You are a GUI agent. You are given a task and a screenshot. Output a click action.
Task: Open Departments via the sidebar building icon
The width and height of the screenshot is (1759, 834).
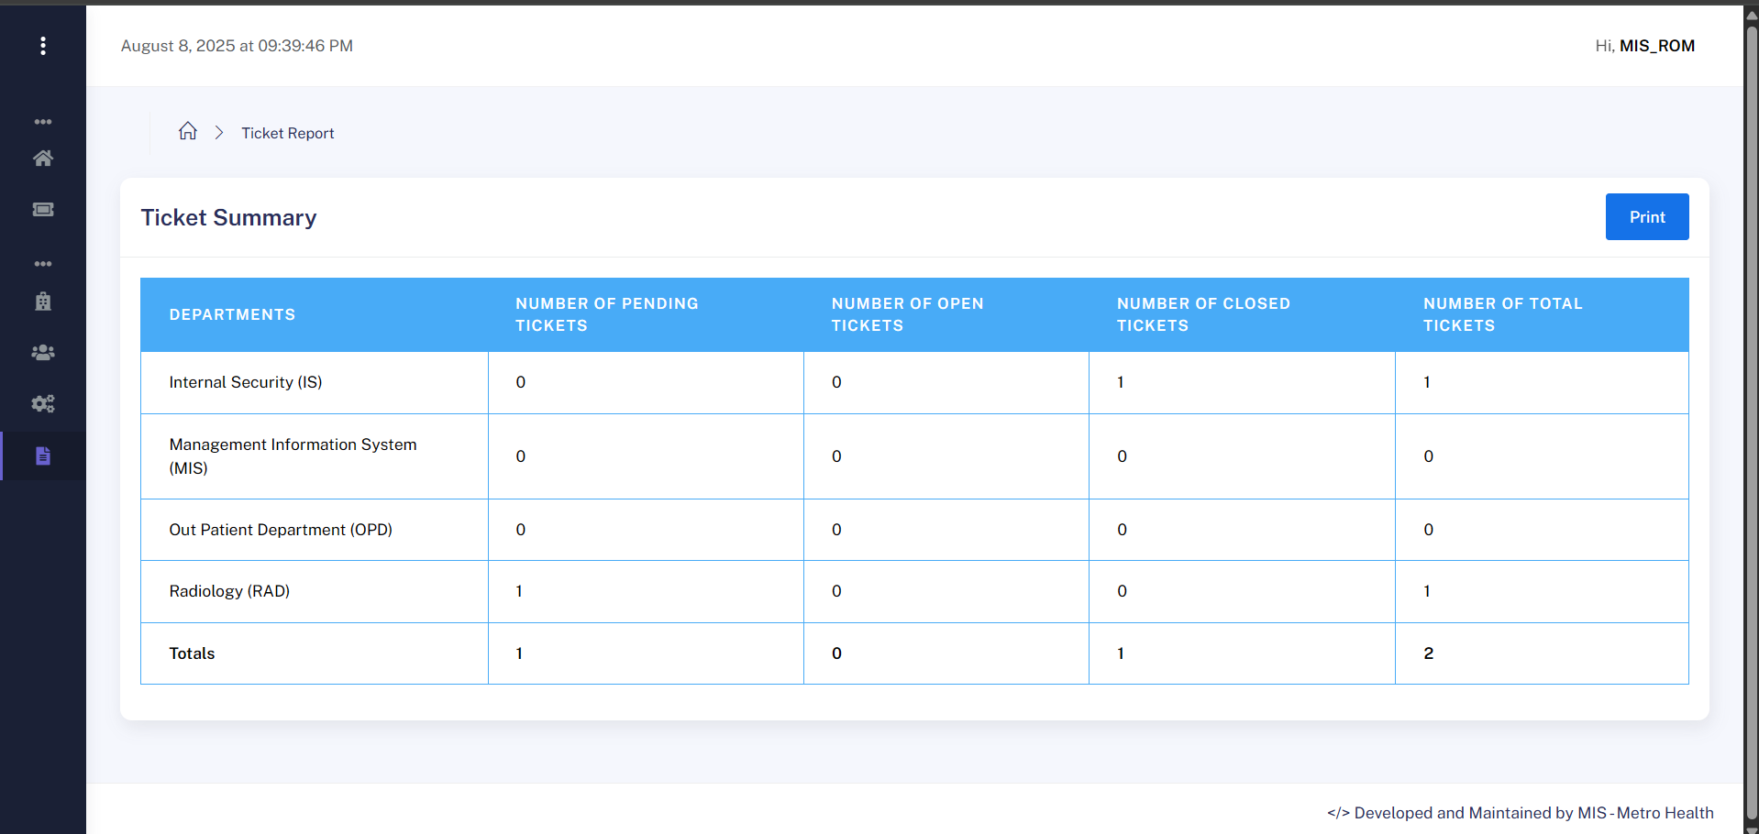43,302
